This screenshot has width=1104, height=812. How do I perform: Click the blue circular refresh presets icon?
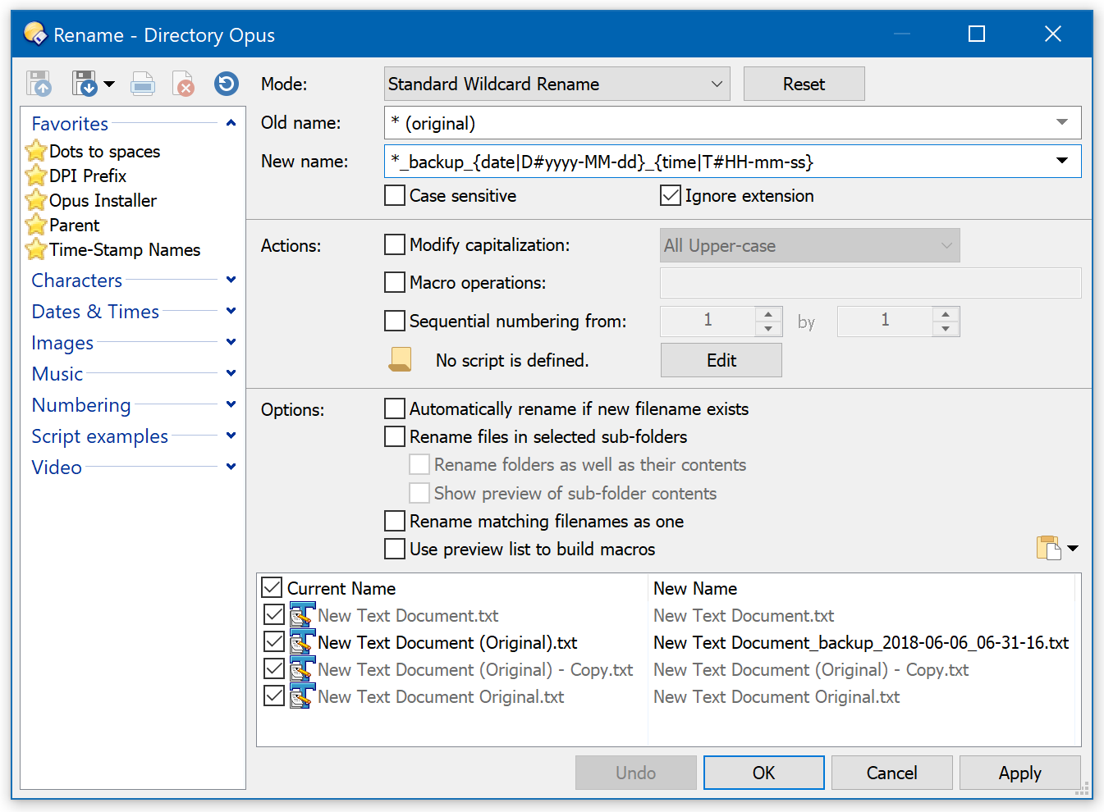click(226, 84)
